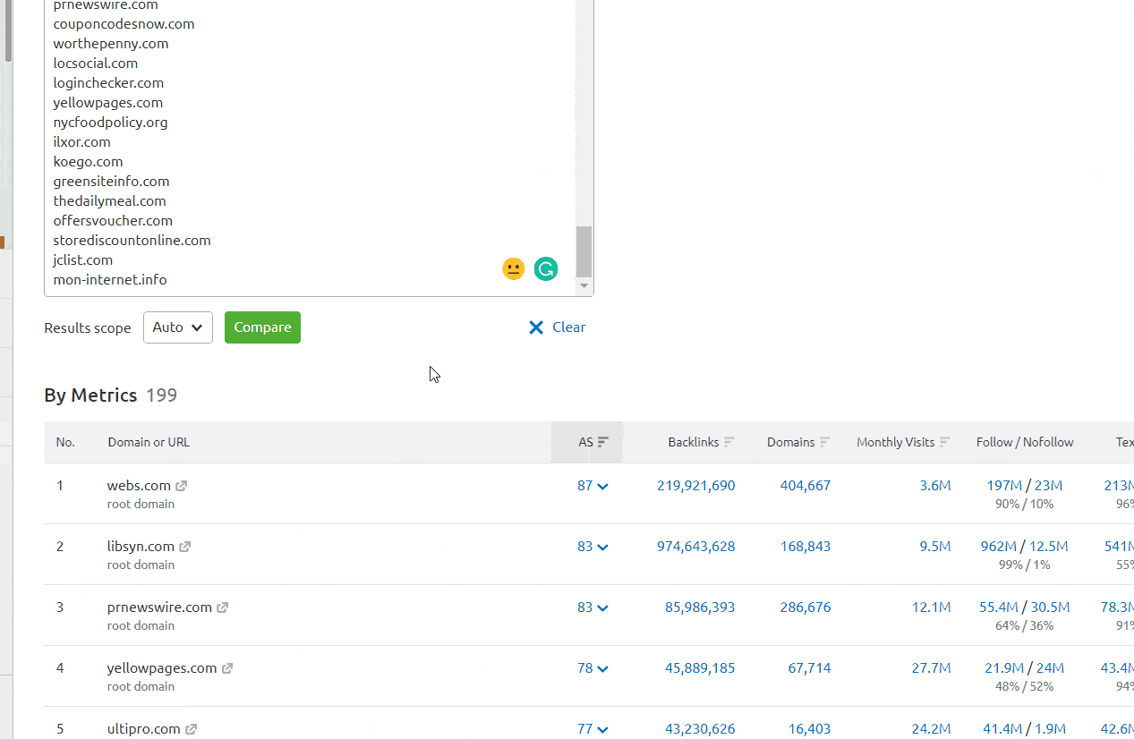Click nofollow count 12.5M for libsyn.com
The height and width of the screenshot is (739, 1134).
[x=1048, y=547]
